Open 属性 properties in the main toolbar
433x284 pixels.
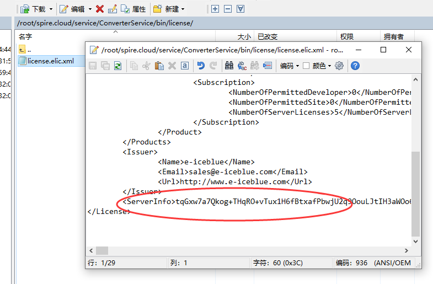[133, 9]
